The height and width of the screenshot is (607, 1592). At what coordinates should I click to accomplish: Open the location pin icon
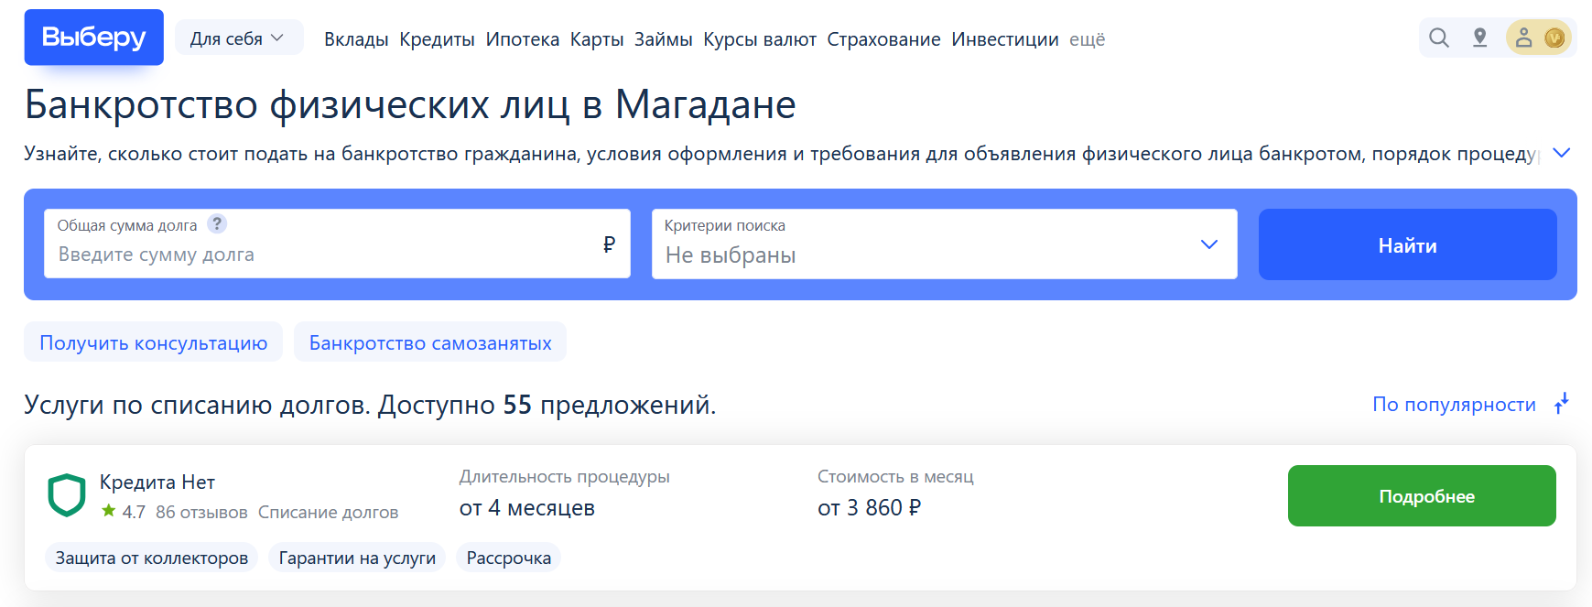[x=1479, y=38]
